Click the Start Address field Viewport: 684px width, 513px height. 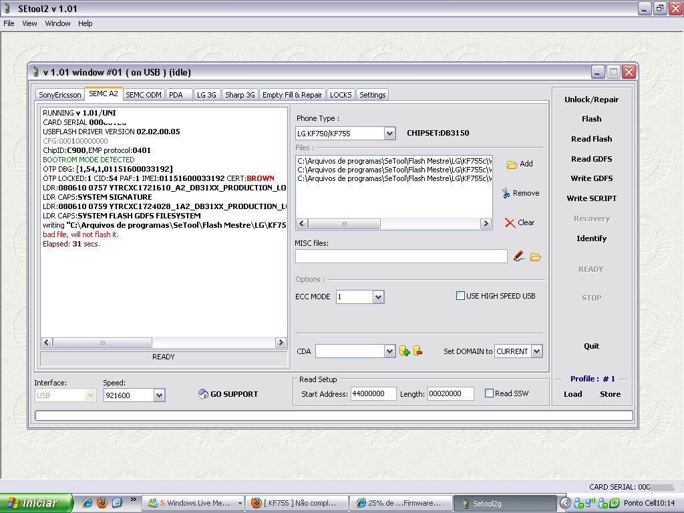[373, 393]
